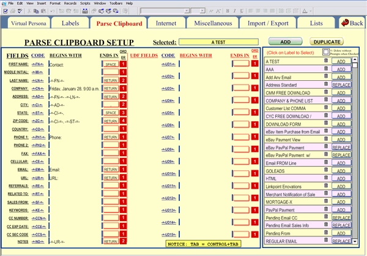Click the -=-UD1-=- code link
367x256 pixels.
click(168, 64)
